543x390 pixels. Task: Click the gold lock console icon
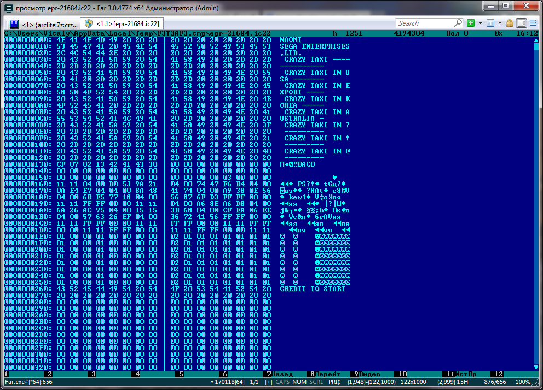click(510, 23)
